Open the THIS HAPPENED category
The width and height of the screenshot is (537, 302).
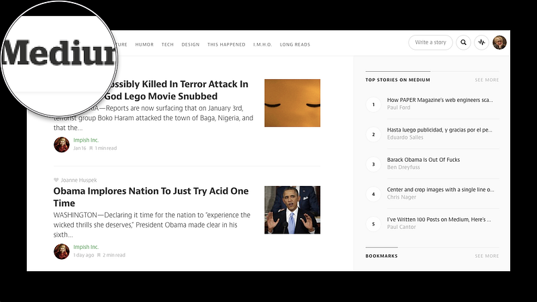click(x=226, y=44)
